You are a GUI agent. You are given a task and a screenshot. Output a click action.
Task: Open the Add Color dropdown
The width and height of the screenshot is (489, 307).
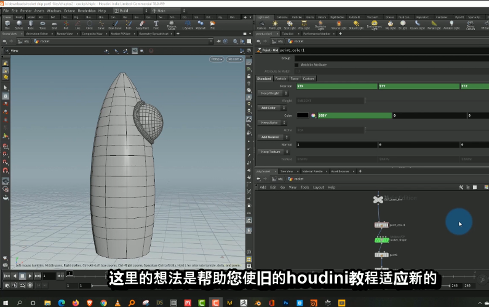[x=271, y=107]
